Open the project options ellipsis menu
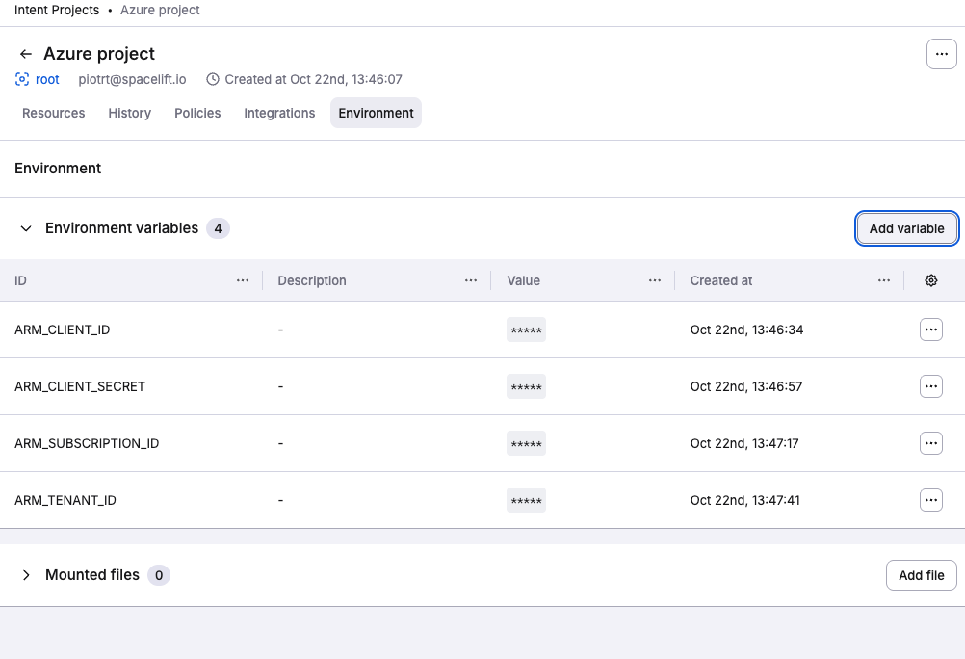 [x=941, y=54]
